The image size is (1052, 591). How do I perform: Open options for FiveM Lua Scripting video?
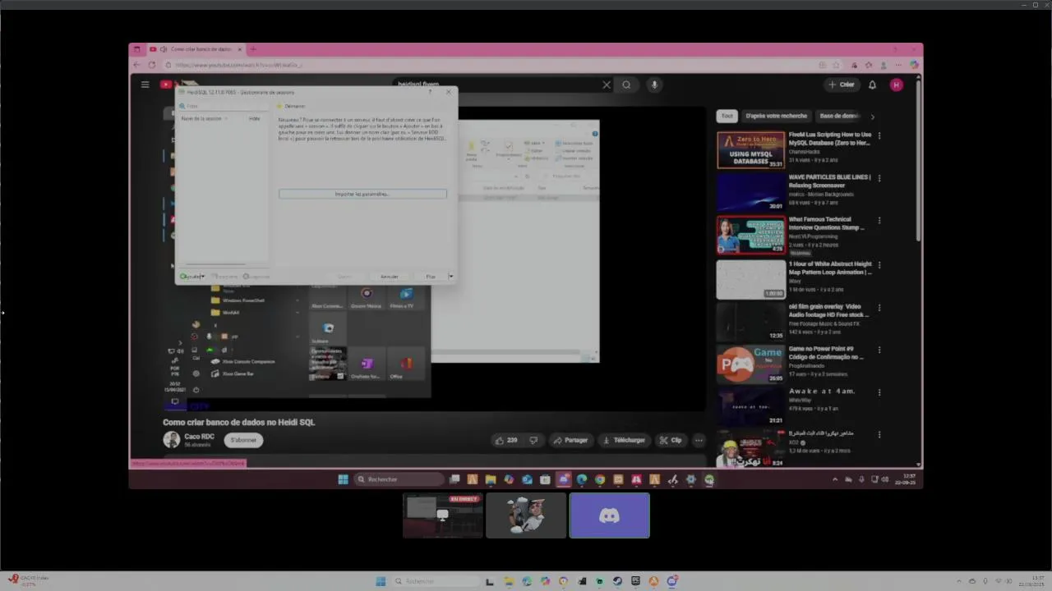[x=879, y=135]
